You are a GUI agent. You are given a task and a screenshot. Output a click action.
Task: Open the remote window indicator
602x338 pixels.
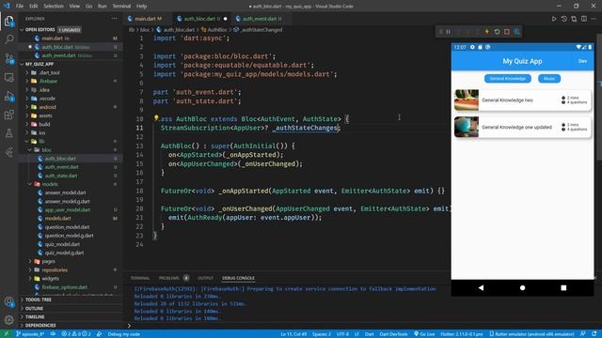(7, 334)
